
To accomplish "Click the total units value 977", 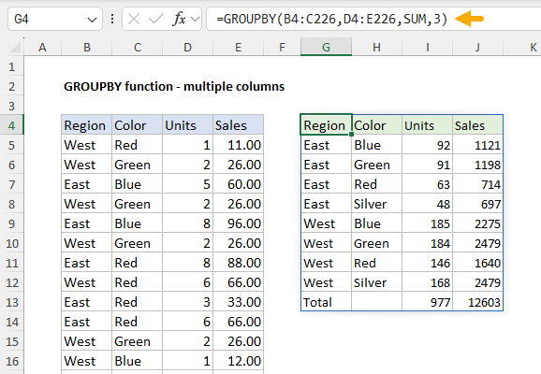I will coord(427,302).
